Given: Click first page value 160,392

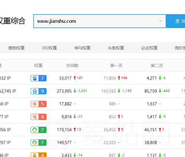Looking at the screenshot, I should tap(109, 91).
